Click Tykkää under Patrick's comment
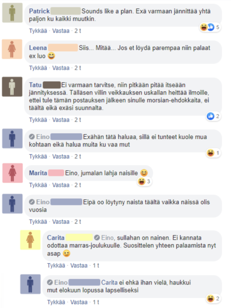 pos(38,31)
